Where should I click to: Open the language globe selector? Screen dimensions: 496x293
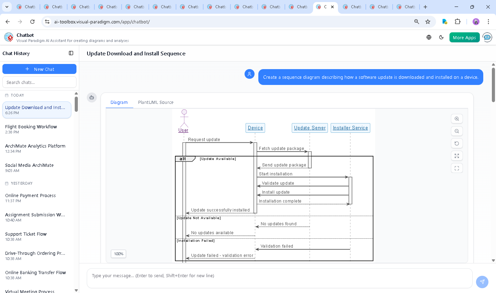[x=429, y=37]
